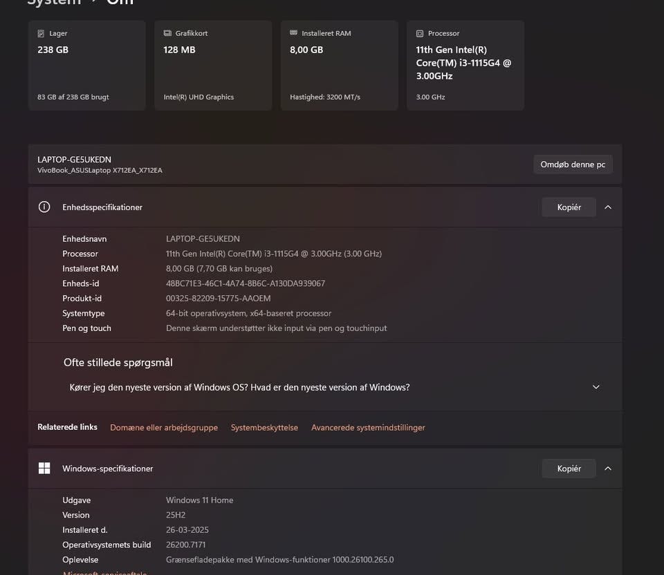
Task: Open the Systembeskyttelse link
Action: click(x=264, y=428)
